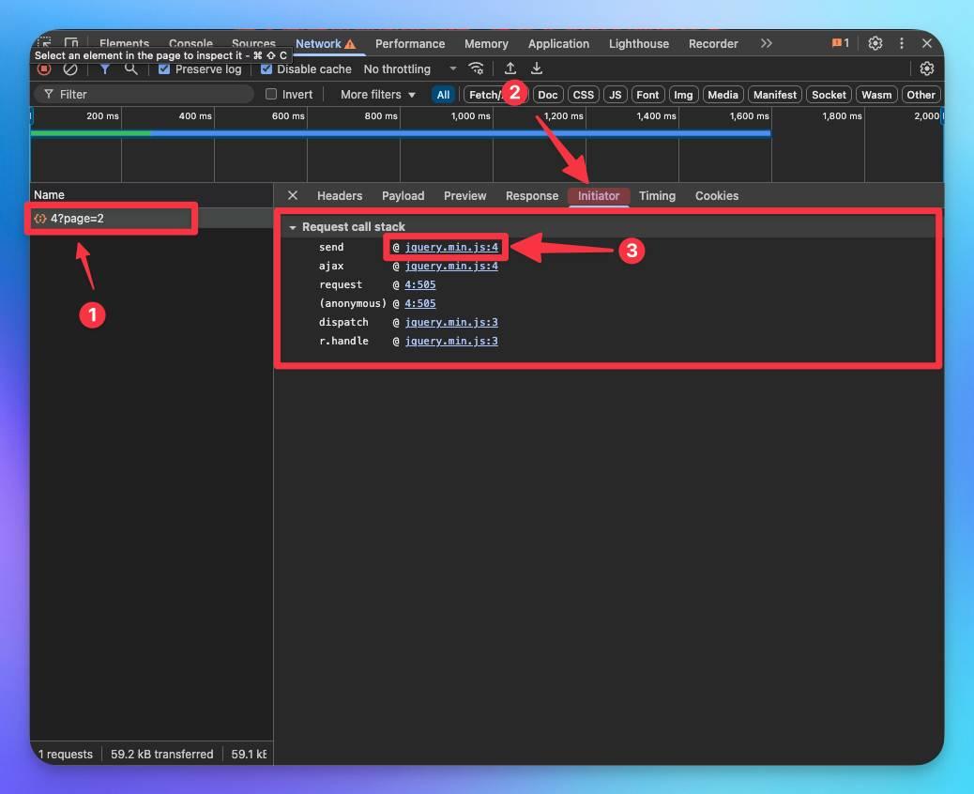Image resolution: width=974 pixels, height=794 pixels.
Task: Click the 59.2 kB transferred status text
Action: pos(161,754)
